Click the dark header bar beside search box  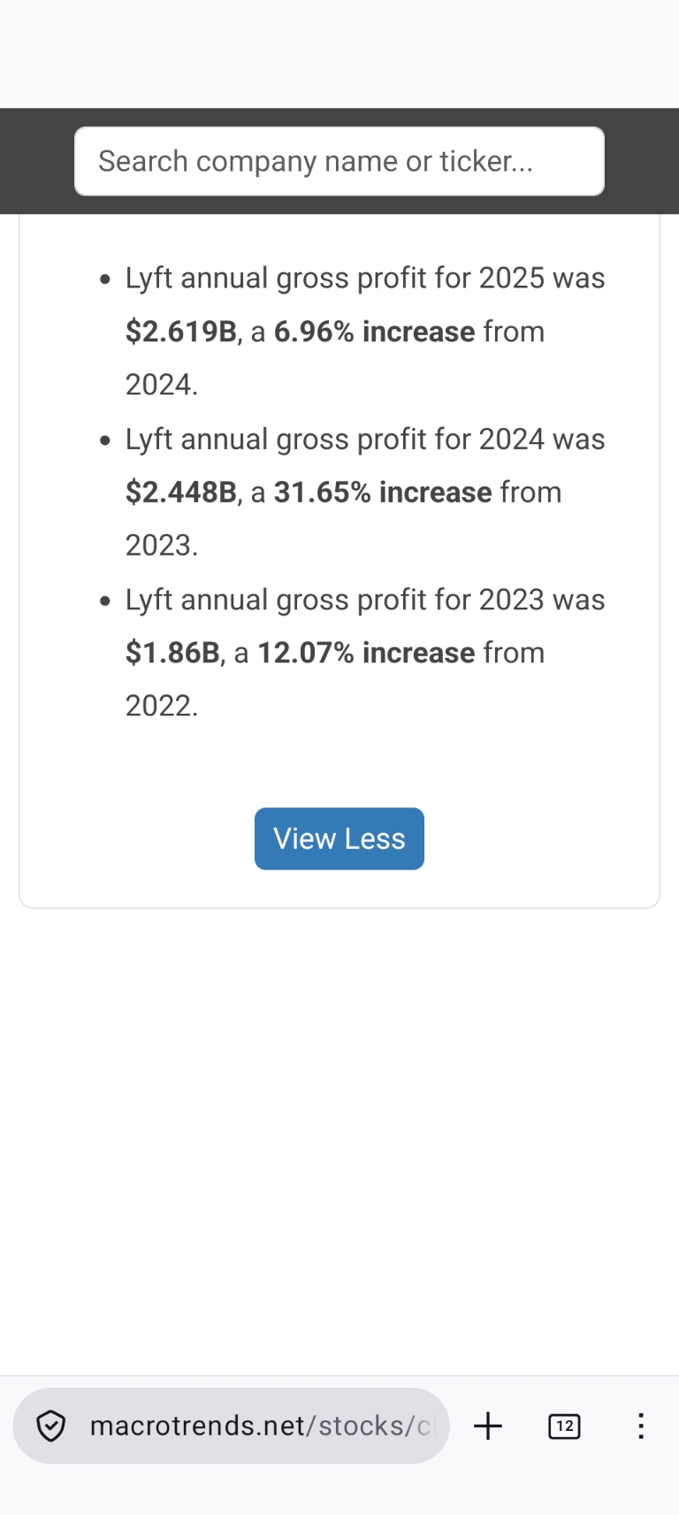click(35, 161)
